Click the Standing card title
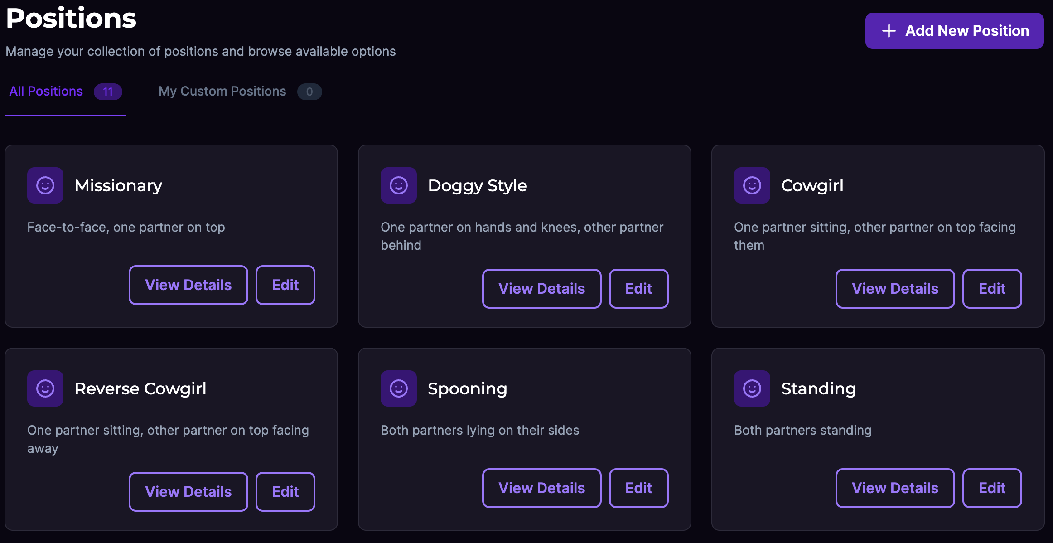Image resolution: width=1053 pixels, height=543 pixels. [819, 389]
